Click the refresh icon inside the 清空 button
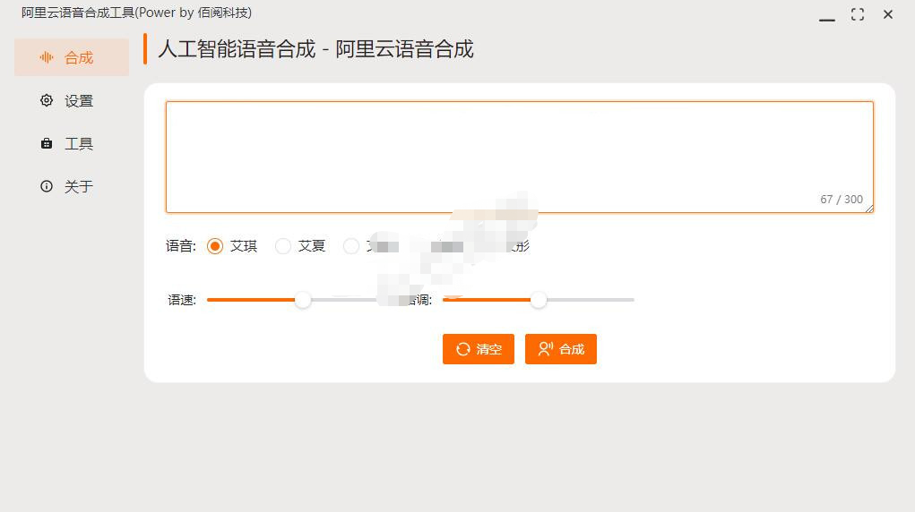The height and width of the screenshot is (512, 915). point(463,350)
